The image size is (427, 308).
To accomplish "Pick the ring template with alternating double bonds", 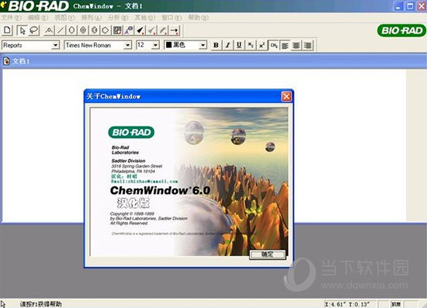I will pos(94,30).
